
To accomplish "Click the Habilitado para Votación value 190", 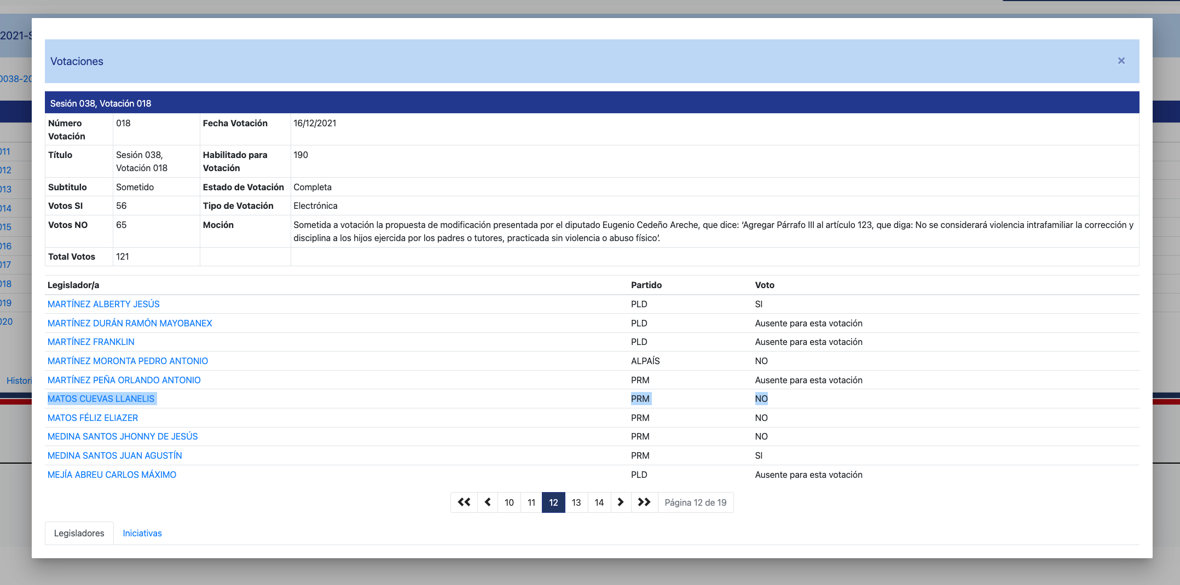I will (x=300, y=155).
